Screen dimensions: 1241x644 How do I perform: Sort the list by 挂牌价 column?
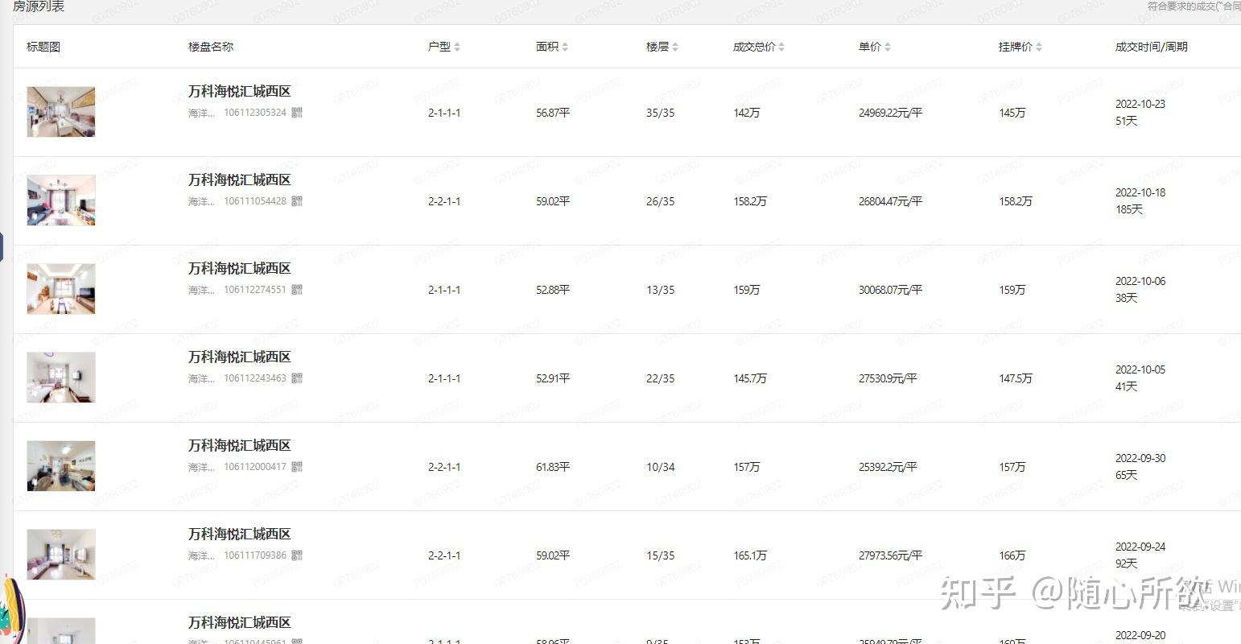[1039, 47]
